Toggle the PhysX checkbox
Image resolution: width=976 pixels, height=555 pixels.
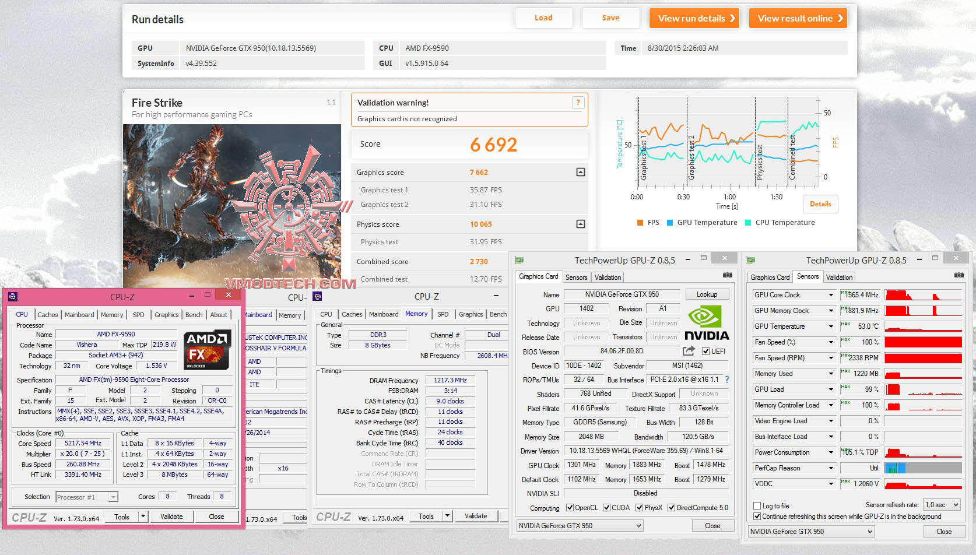pyautogui.click(x=640, y=508)
